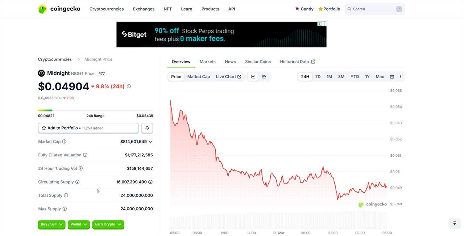Select the line chart icon
This screenshot has height=236, width=464.
[253, 76]
